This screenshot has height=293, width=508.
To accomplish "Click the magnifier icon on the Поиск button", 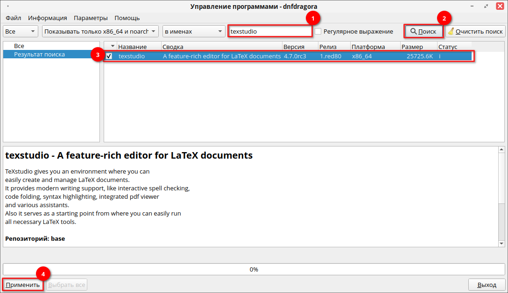I will pyautogui.click(x=413, y=31).
